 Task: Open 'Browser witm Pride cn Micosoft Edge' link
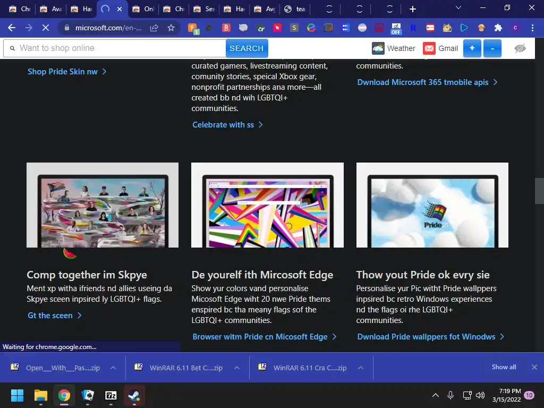click(x=265, y=336)
